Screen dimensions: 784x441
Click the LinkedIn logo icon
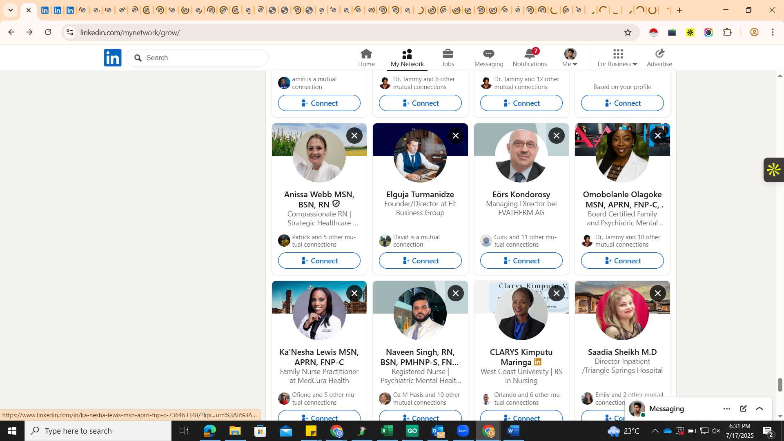[x=113, y=58]
